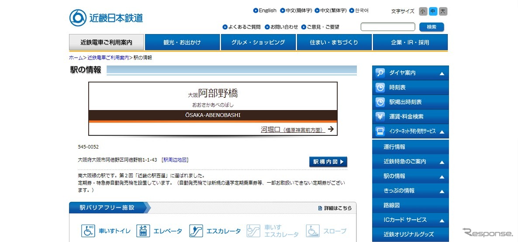Select the エスカレータ escalator icon
Image resolution: width=518 pixels, height=242 pixels.
pyautogui.click(x=197, y=231)
